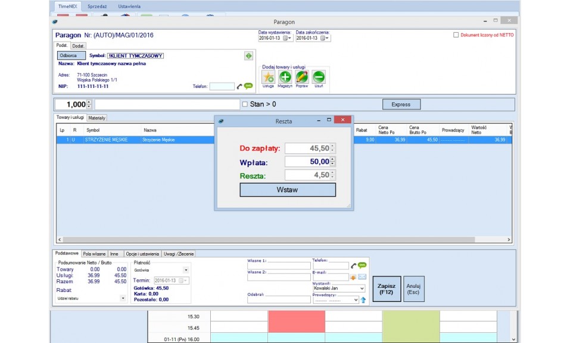Open the Udziel rabatu dropdown

coord(123,298)
